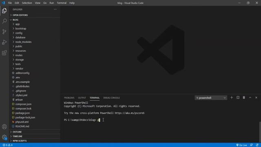Open the Terminal menu
The width and height of the screenshot is (261, 147).
point(62,3)
